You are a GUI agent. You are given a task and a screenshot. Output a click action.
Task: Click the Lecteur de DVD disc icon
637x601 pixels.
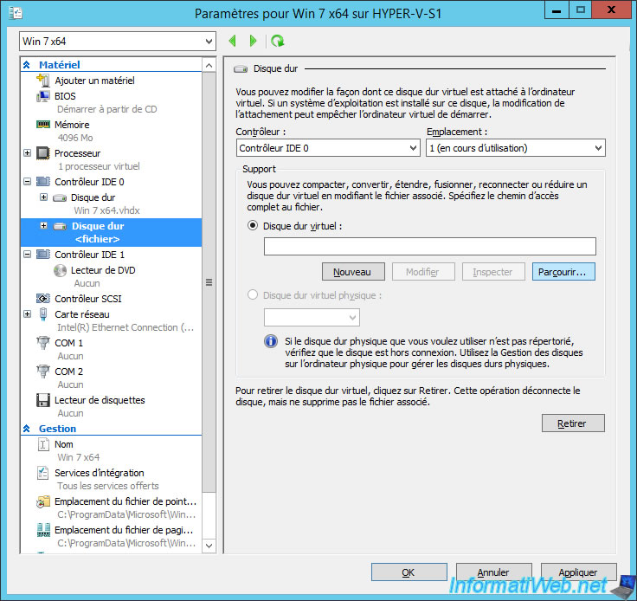click(x=60, y=270)
